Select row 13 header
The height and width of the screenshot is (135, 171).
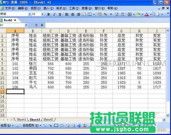(x=3, y=92)
